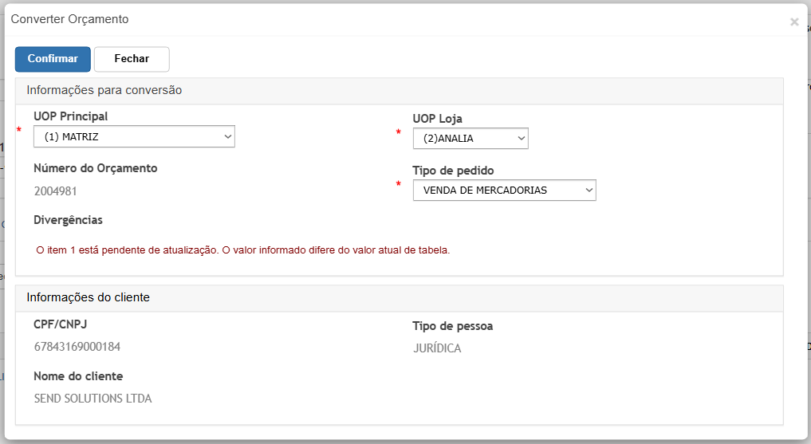Screen dimensions: 811x444
Task: Expand the UOP Loja dropdown
Action: tap(470, 139)
